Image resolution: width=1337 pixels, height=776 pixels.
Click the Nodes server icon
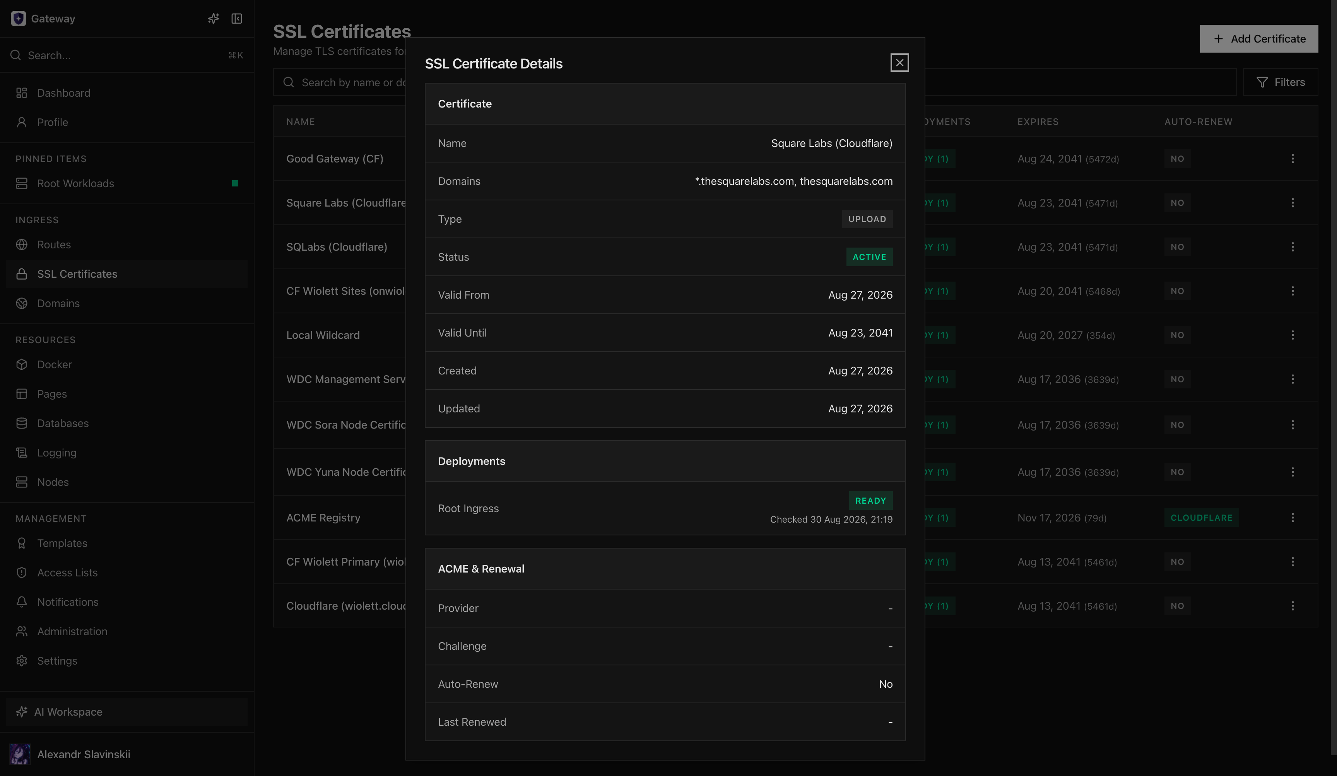[x=22, y=482]
